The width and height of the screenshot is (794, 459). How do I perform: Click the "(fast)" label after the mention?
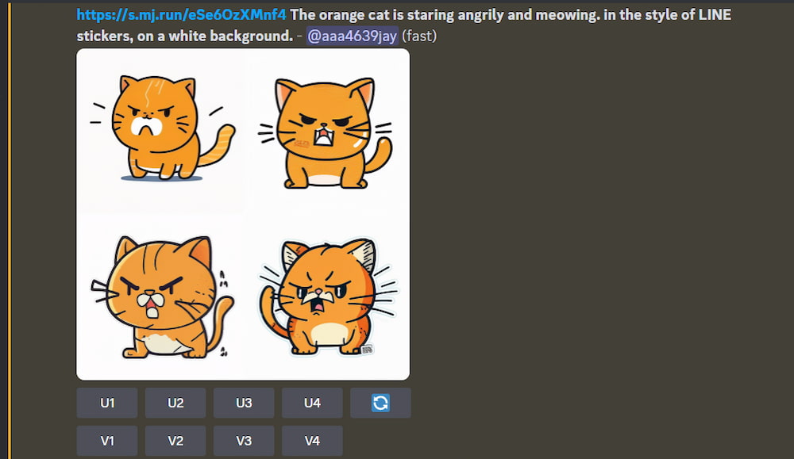[418, 36]
